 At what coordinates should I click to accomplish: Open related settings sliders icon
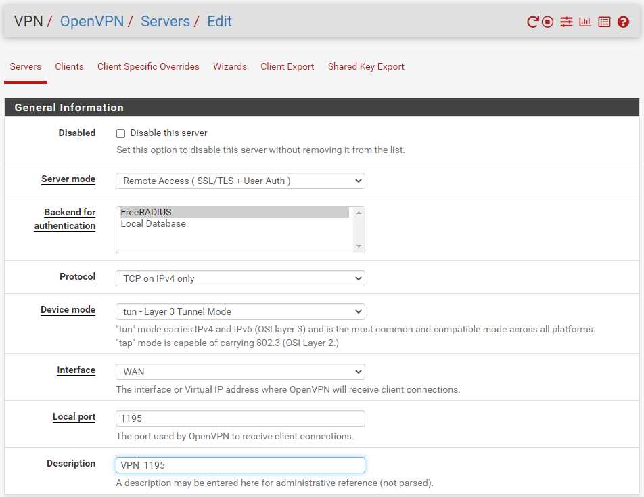pyautogui.click(x=566, y=22)
